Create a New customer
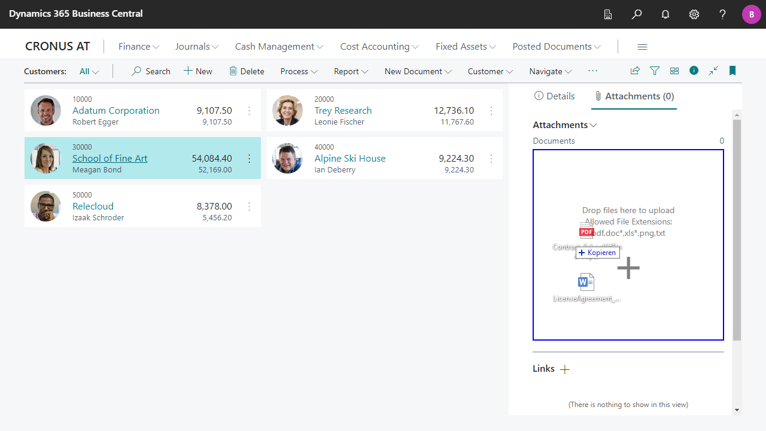The height and width of the screenshot is (431, 766). tap(198, 71)
